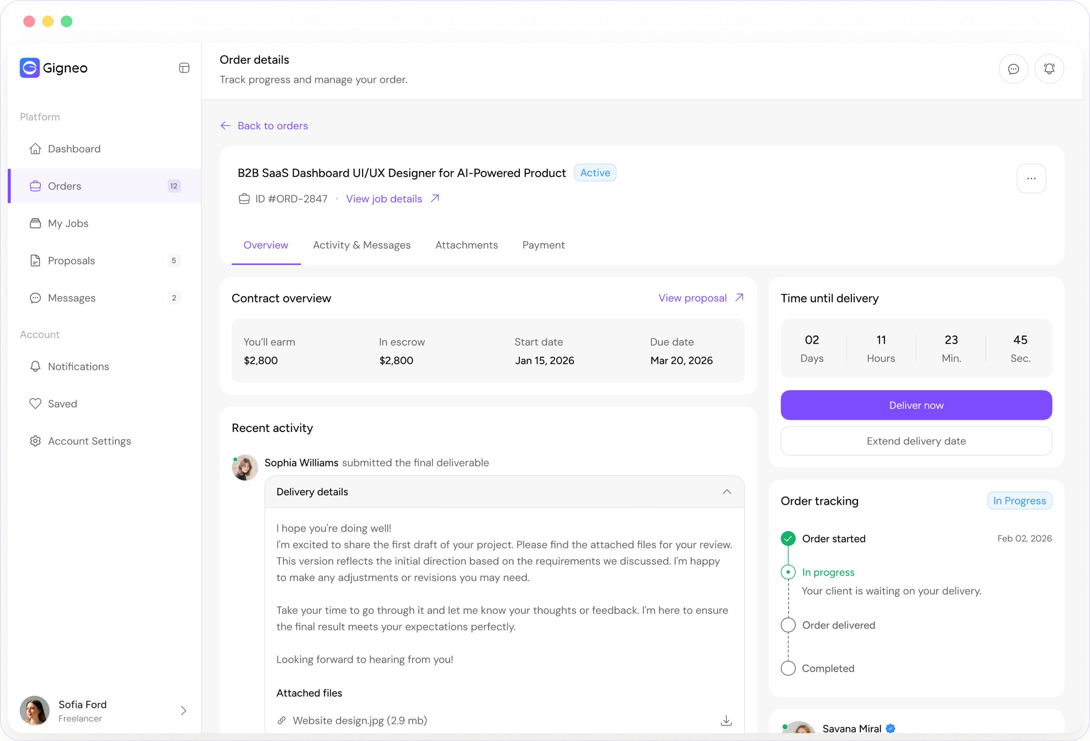This screenshot has height=741, width=1090.
Task: Click the Proposals document icon
Action: click(35, 261)
